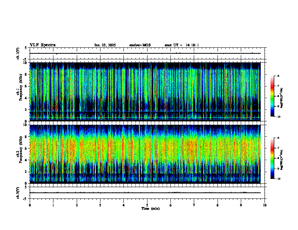Click the ch.2 frequency tick "6"
Viewport: 298px width, 230px height.
point(26,148)
